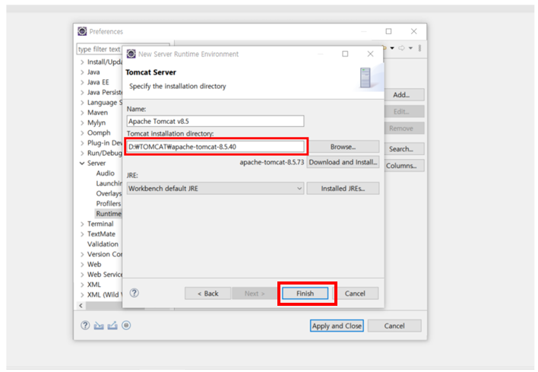This screenshot has height=372, width=538.
Task: Click the Preferences forward navigation arrow
Action: (401, 48)
